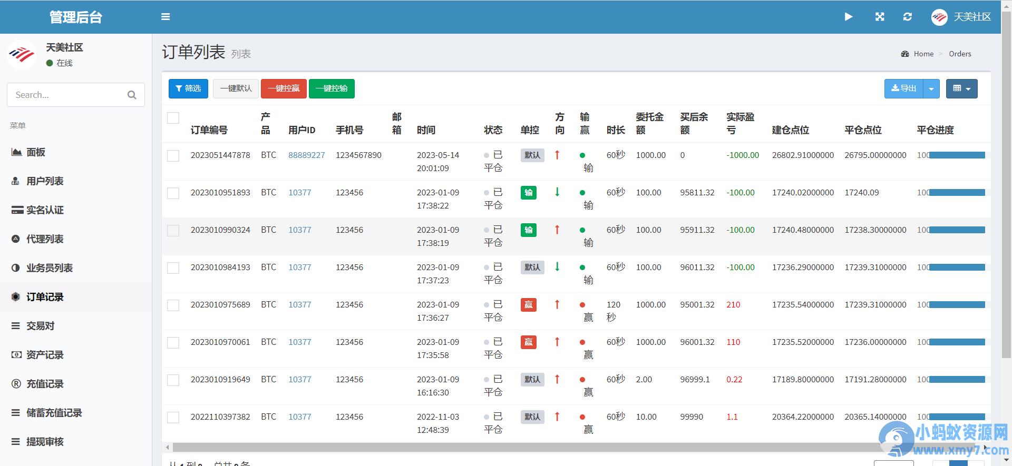Open 用户列表 in sidebar menu
The width and height of the screenshot is (1012, 466).
tap(76, 181)
